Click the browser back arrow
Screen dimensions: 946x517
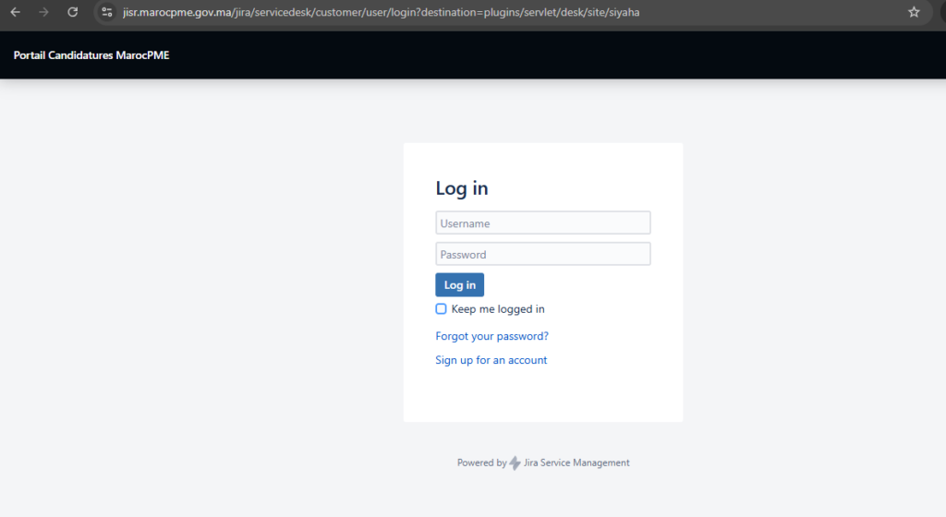click(x=15, y=12)
